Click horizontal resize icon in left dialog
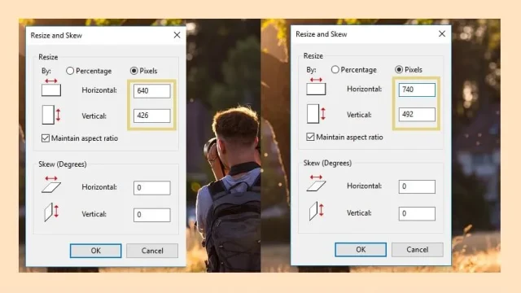The image size is (521, 293). tap(51, 87)
